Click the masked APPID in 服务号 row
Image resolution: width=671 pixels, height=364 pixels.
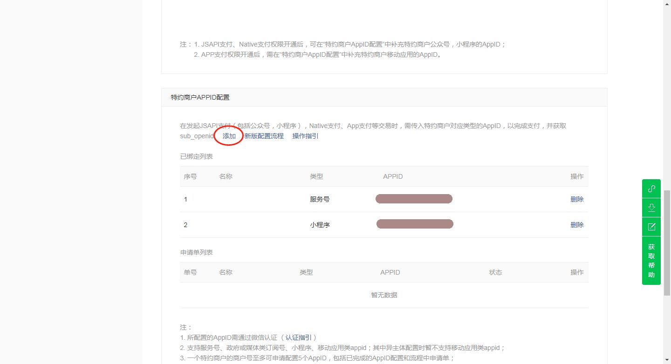(x=414, y=199)
